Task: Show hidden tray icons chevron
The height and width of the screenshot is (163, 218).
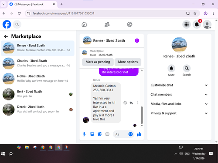Action: point(176,154)
